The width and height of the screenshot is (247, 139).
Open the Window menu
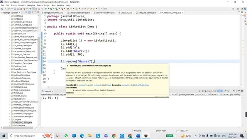point(61,5)
